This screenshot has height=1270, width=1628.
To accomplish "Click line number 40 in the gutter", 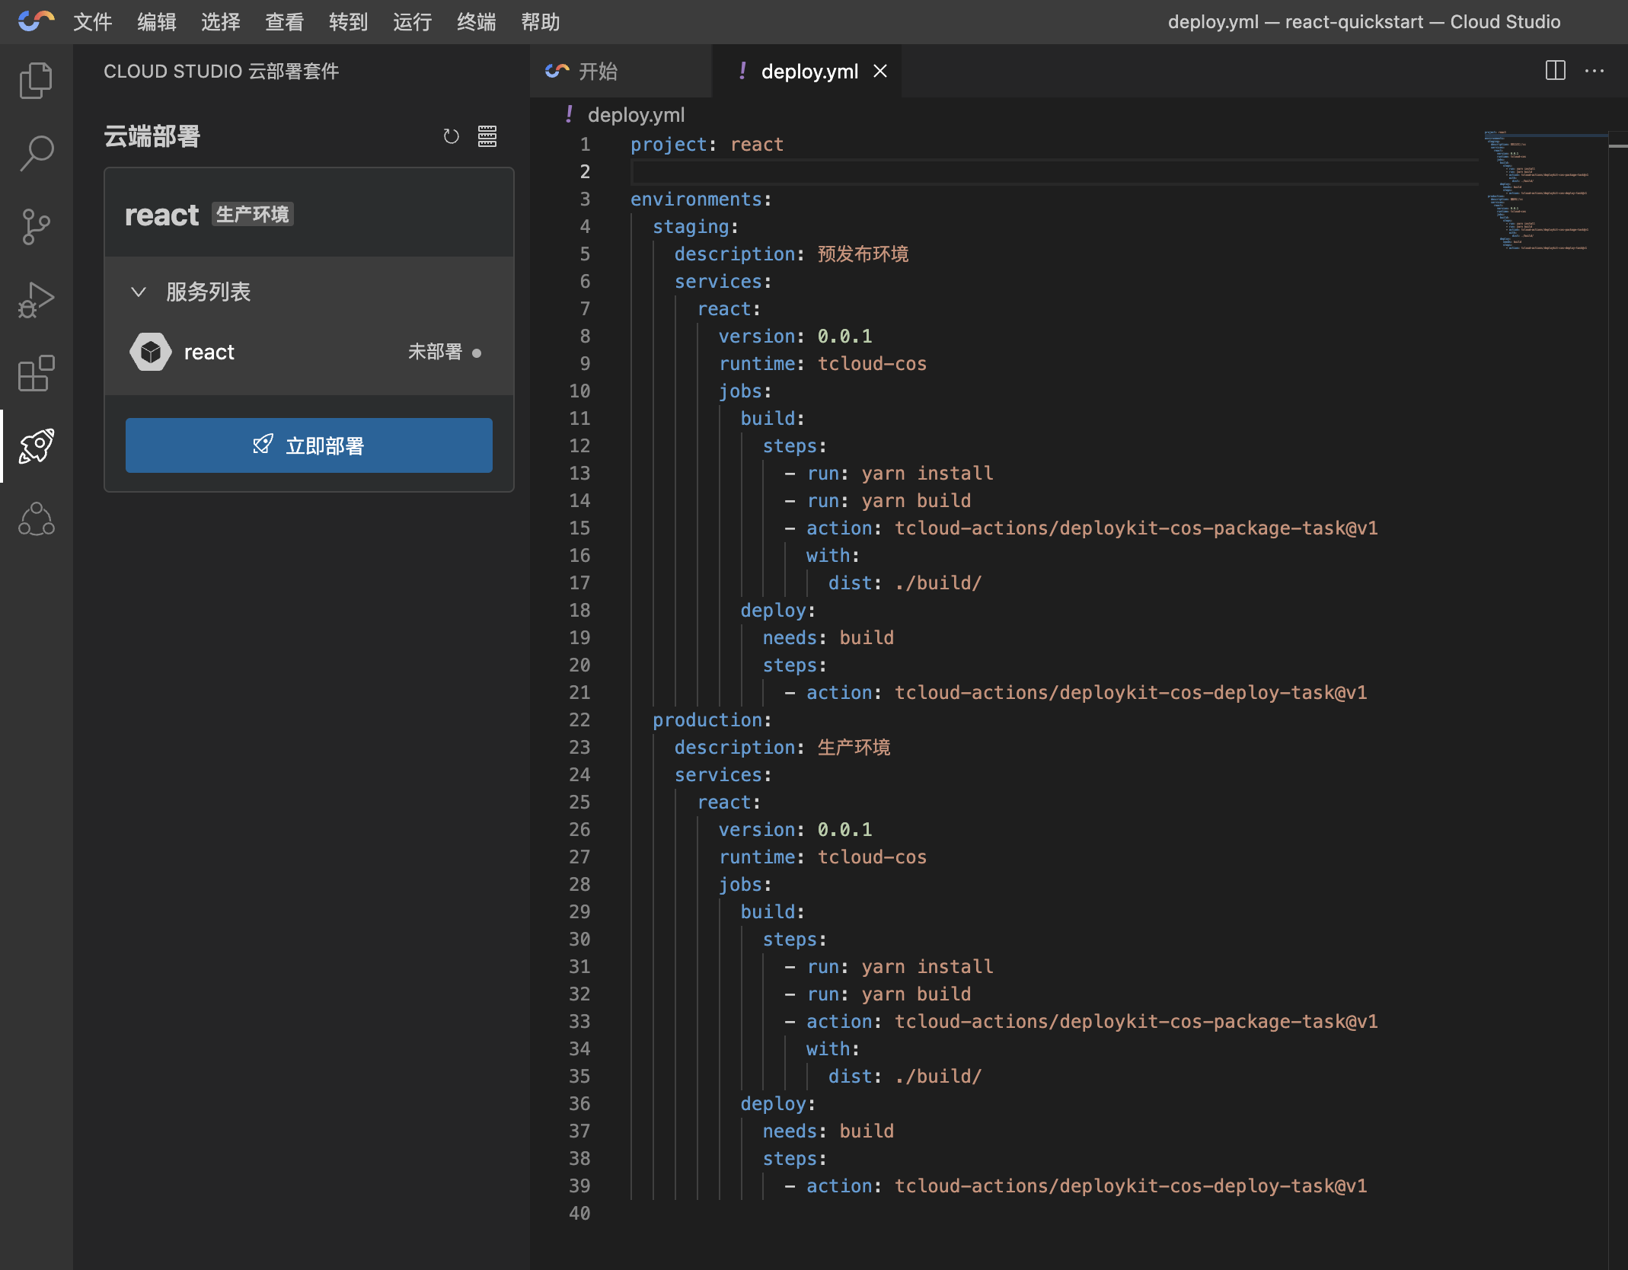I will click(x=579, y=1214).
